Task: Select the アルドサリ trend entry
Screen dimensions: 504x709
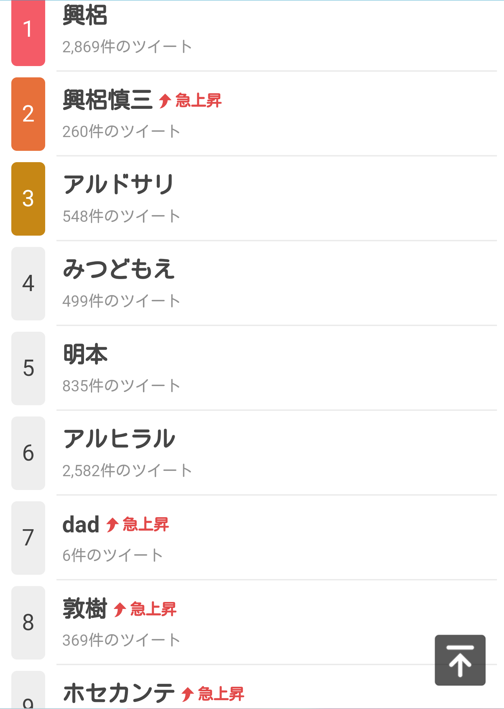Action: [119, 185]
